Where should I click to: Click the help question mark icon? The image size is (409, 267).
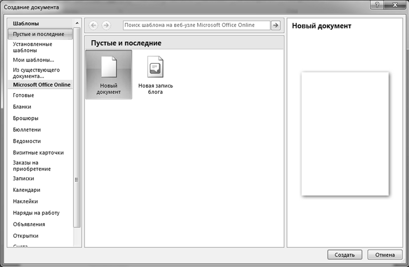(377, 5)
